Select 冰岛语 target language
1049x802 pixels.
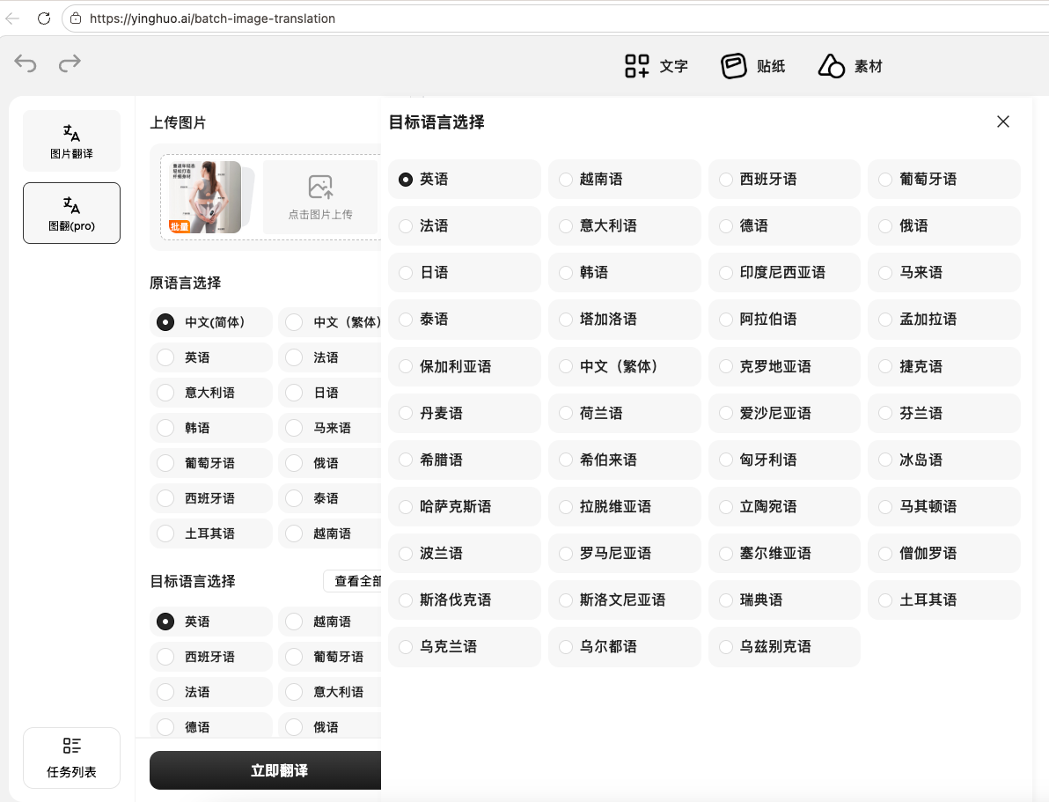pyautogui.click(x=944, y=460)
